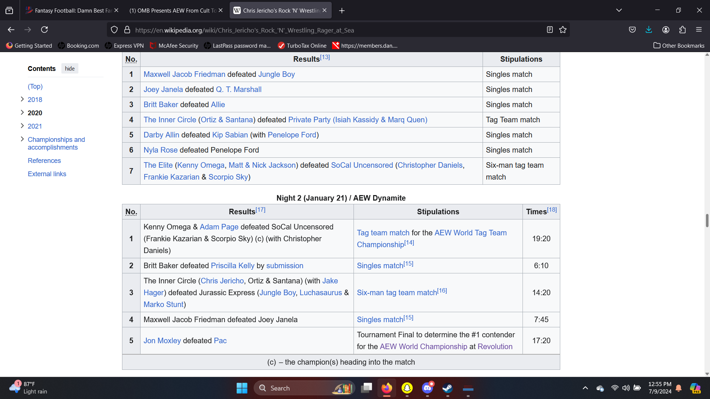Open Booking.com bookmark
The image size is (710, 399).
pyautogui.click(x=78, y=45)
